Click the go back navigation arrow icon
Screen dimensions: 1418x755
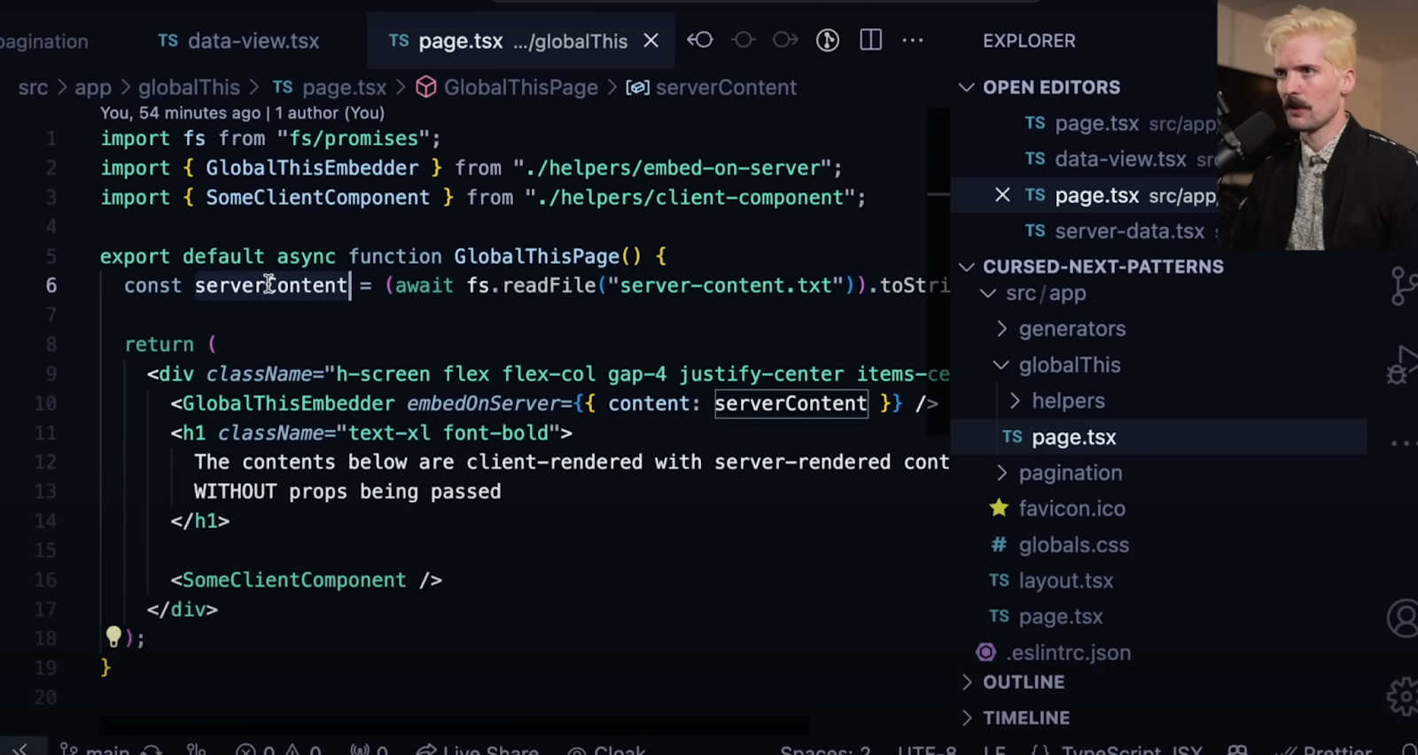click(700, 40)
